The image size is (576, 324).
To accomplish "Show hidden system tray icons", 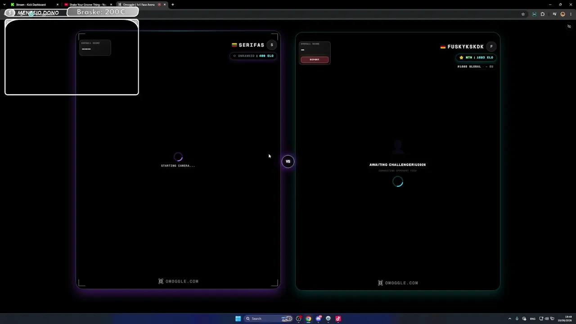I will [x=510, y=319].
